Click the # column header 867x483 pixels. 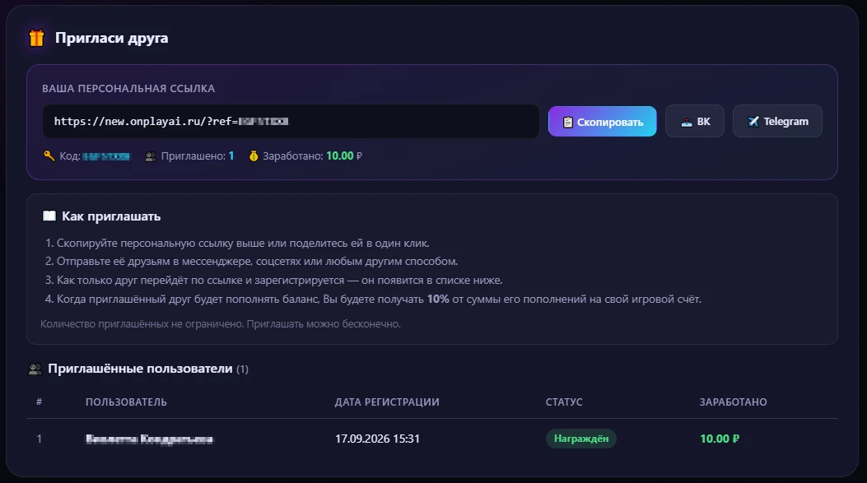pyautogui.click(x=40, y=402)
